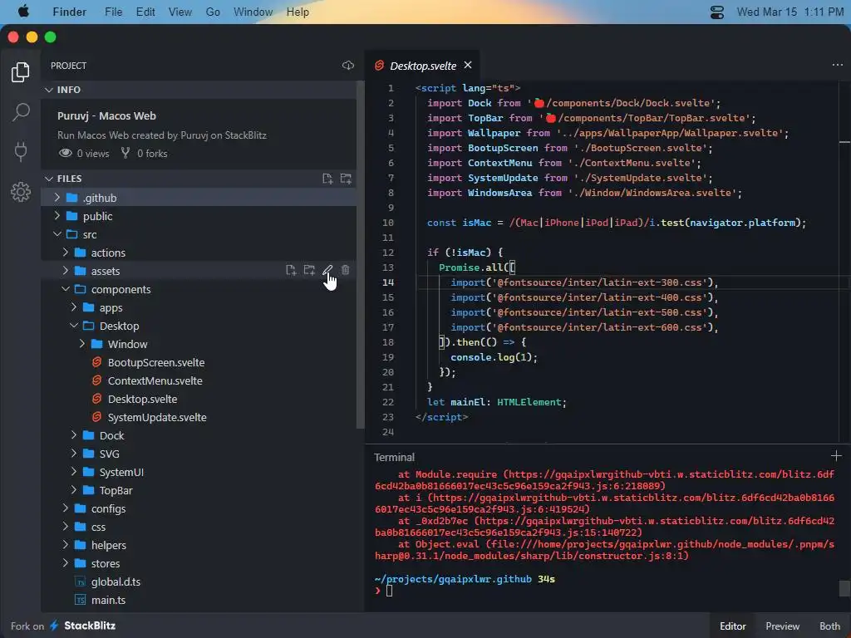This screenshot has width=851, height=638.
Task: Collapse the INFO section
Action: tap(49, 90)
